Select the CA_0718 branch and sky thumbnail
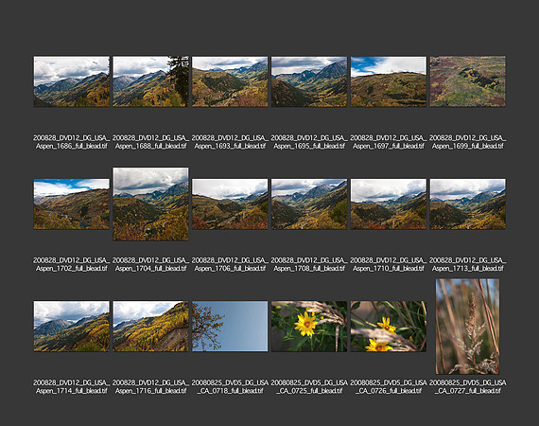Screen dimensions: 539x426 pyautogui.click(x=230, y=327)
